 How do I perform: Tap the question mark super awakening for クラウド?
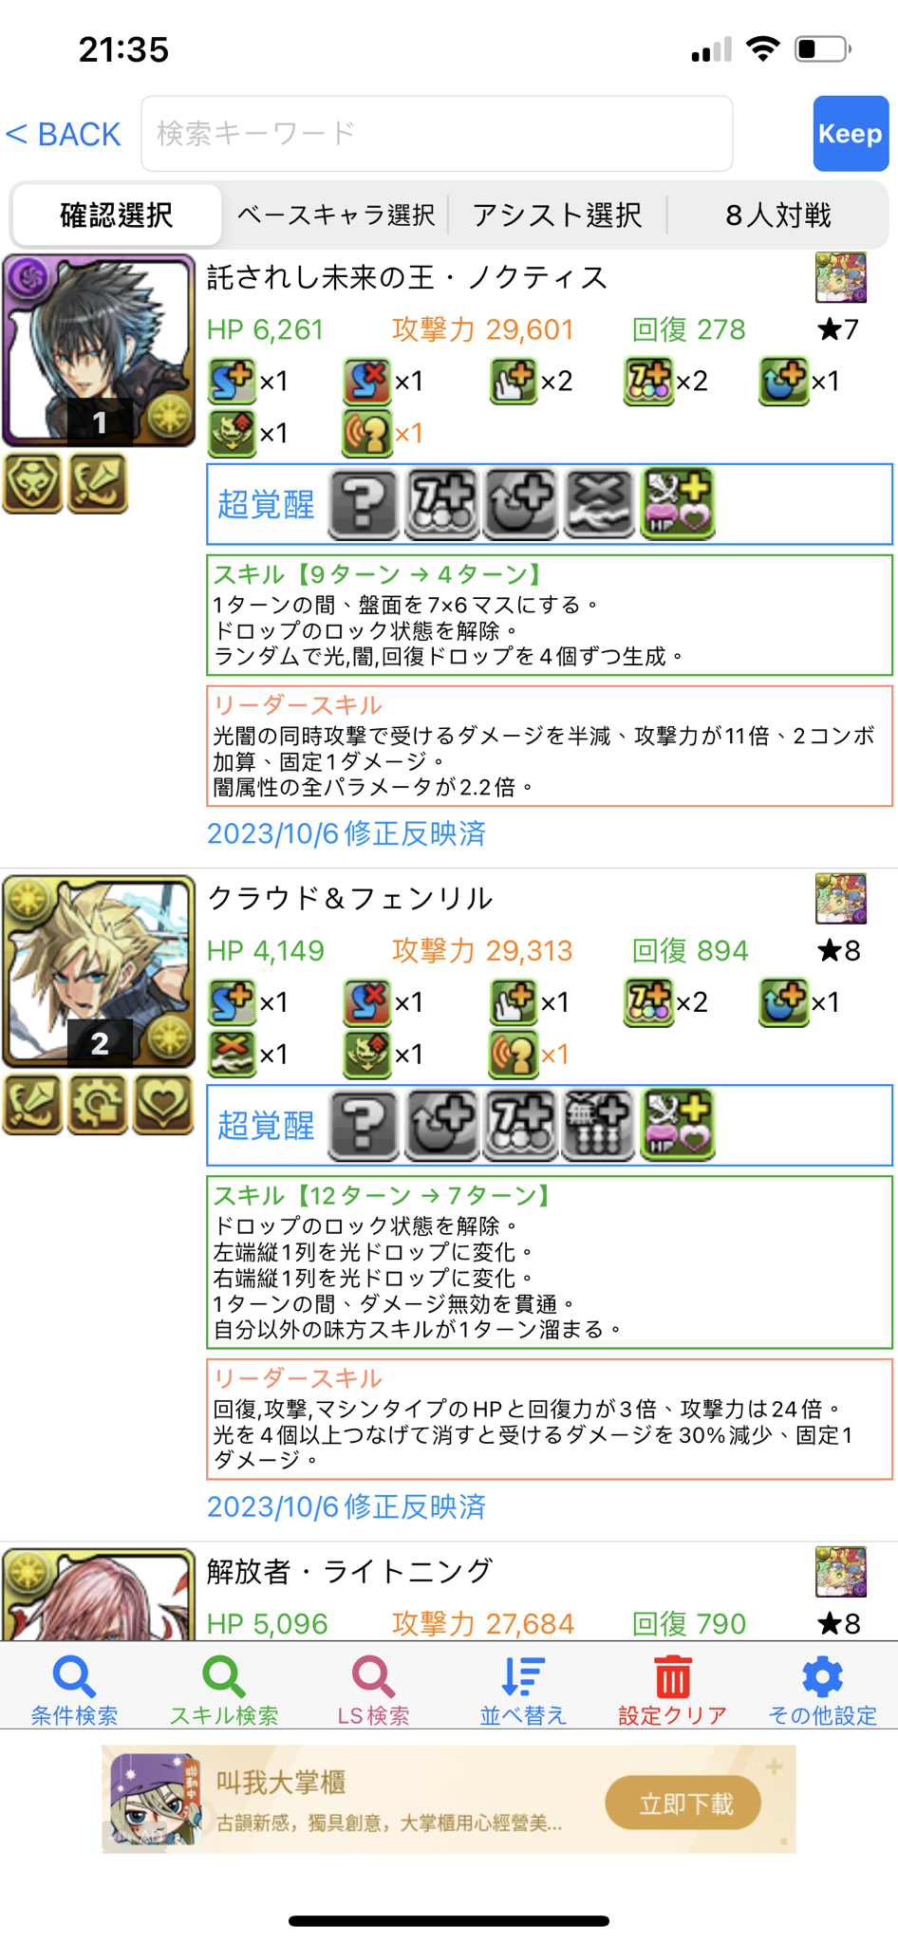pyautogui.click(x=364, y=1125)
